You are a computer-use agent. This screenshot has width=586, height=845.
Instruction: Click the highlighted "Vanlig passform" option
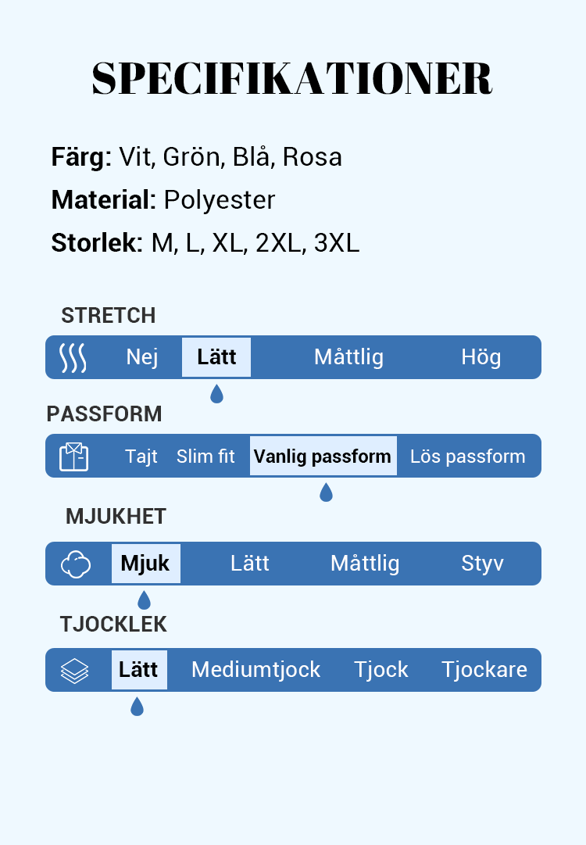[323, 457]
